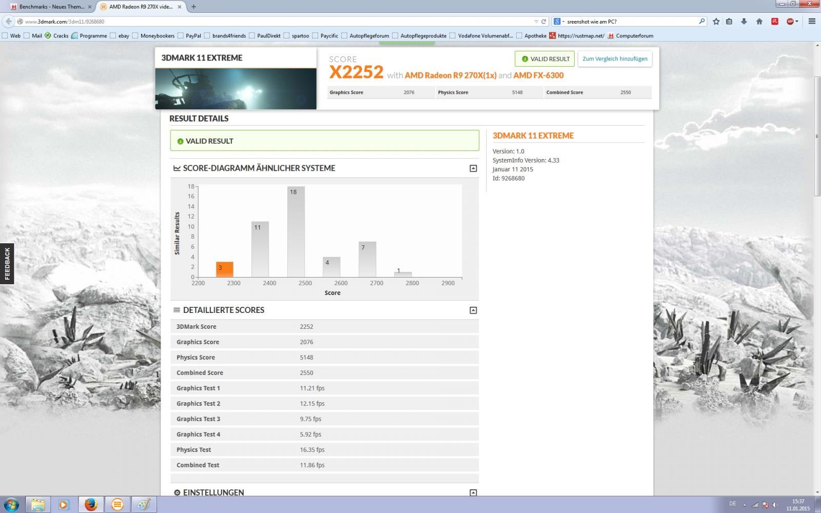
Task: Click the chart bar labeled 18
Action: point(296,232)
